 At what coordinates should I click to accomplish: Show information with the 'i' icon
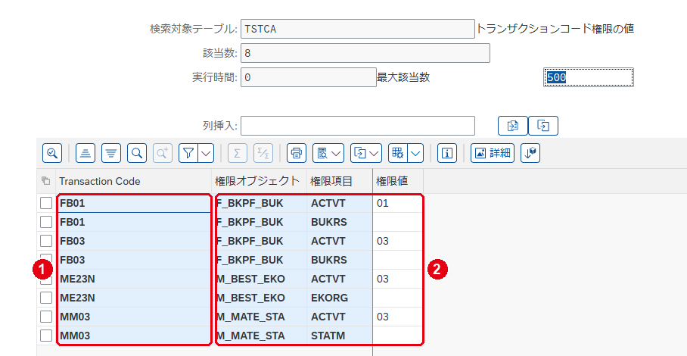447,153
